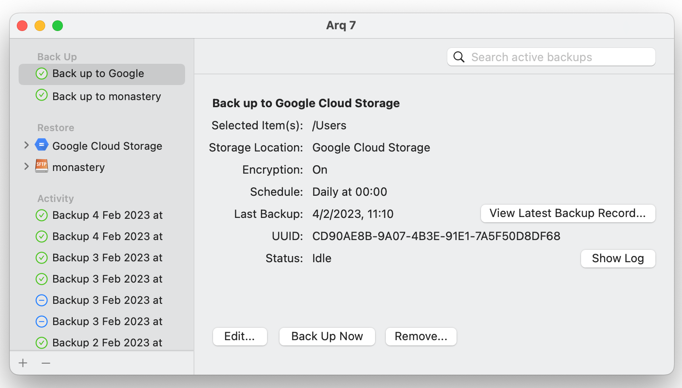Expand the monastery restore item

(27, 167)
